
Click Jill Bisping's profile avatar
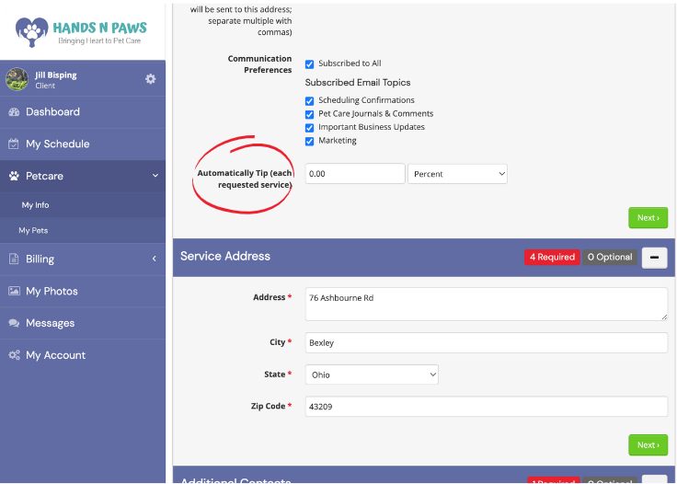point(17,79)
